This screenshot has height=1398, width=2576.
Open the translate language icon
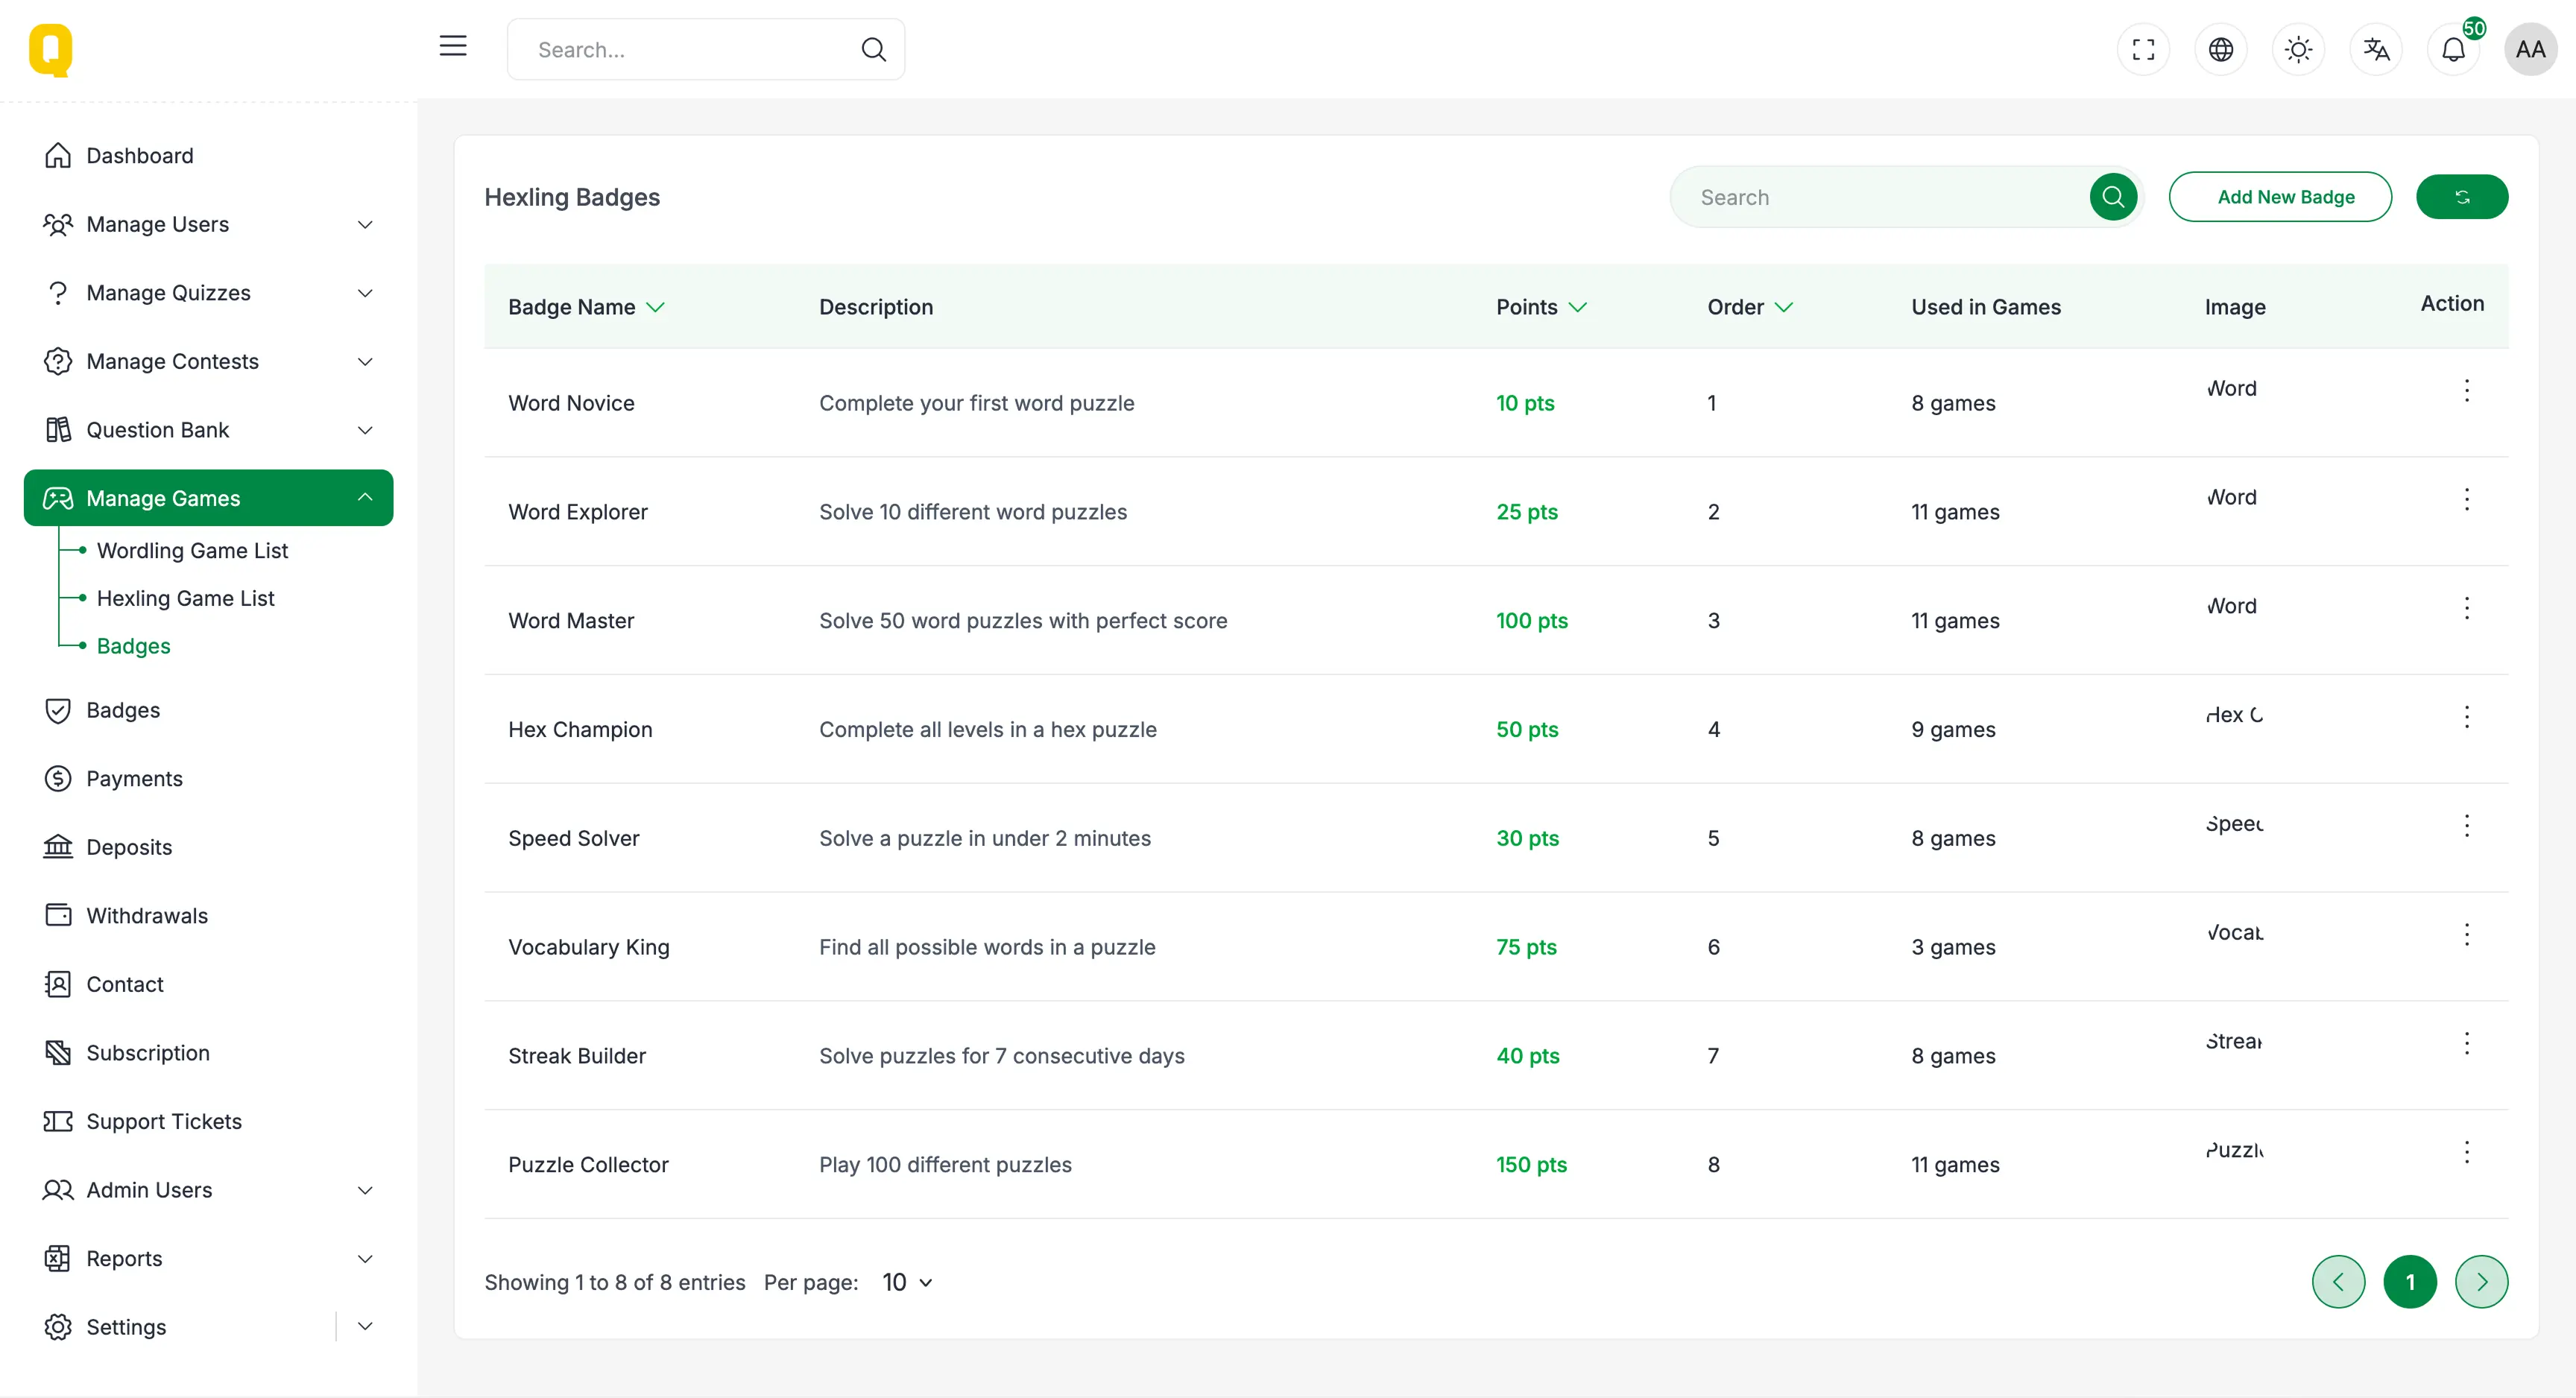pyautogui.click(x=2375, y=49)
